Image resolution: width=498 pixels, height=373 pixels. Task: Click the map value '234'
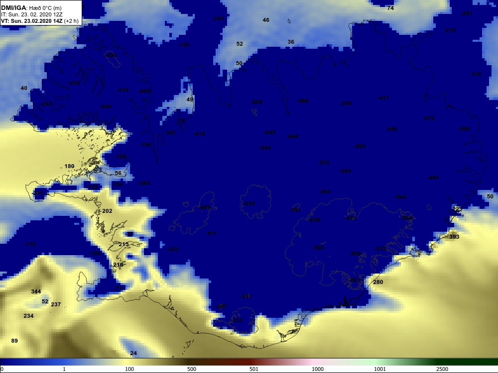pos(28,316)
